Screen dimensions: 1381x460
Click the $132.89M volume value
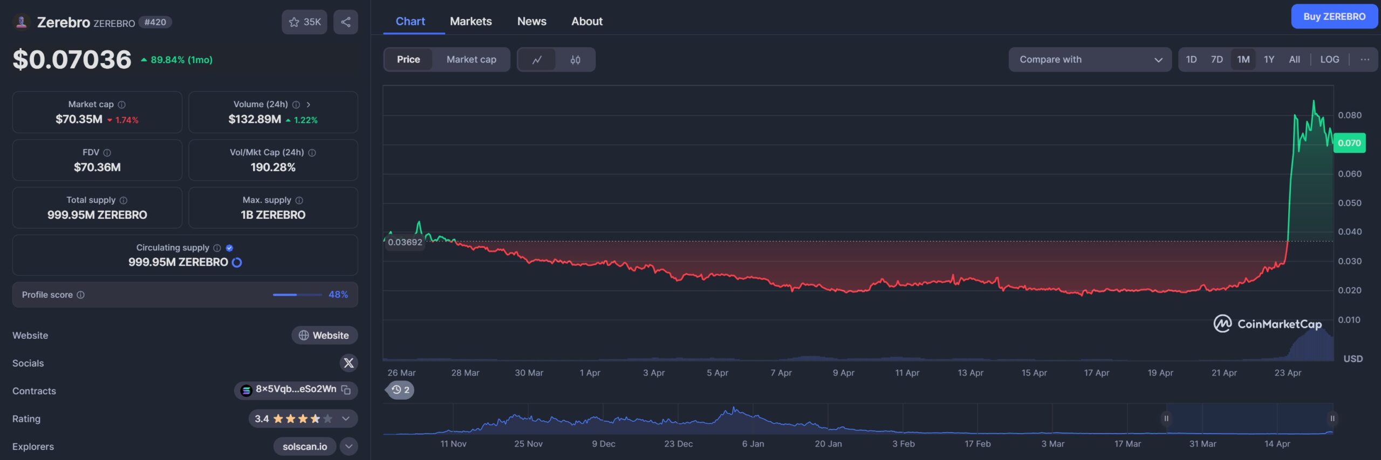255,120
